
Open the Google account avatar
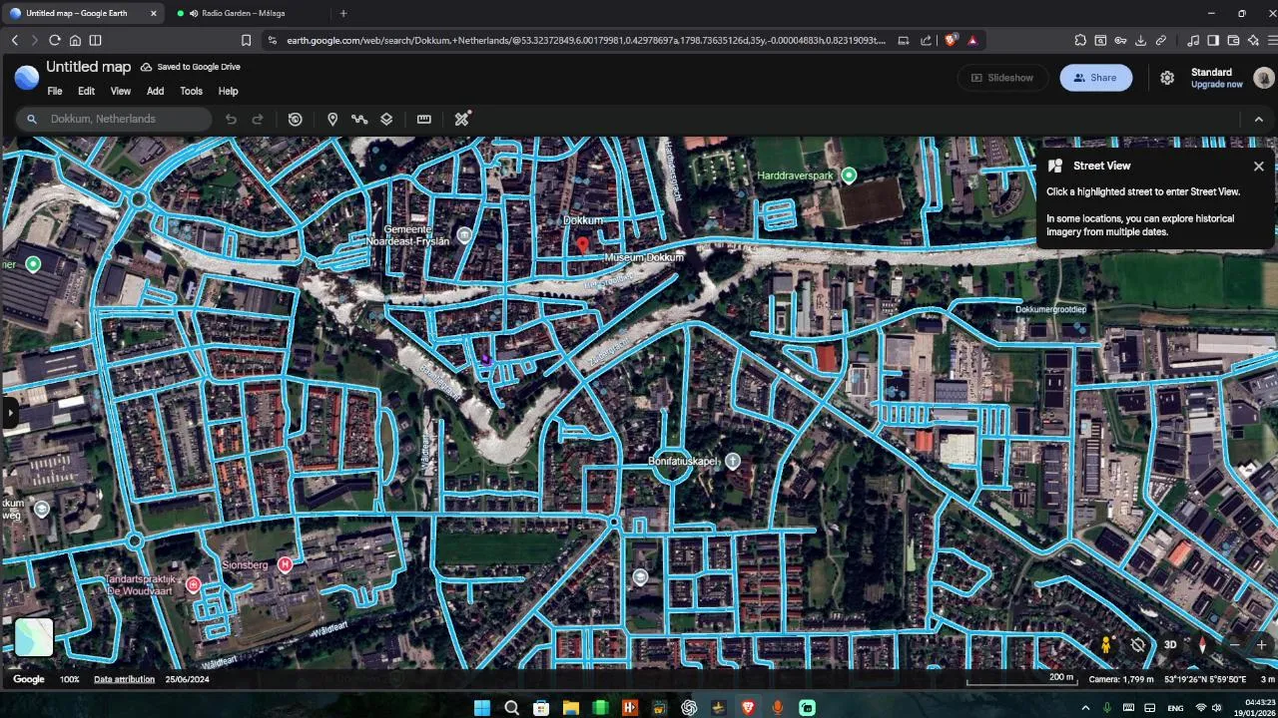[x=1263, y=78]
